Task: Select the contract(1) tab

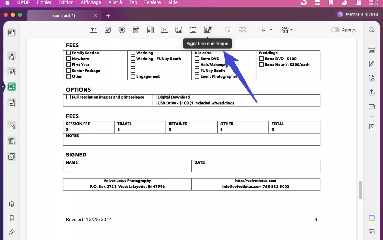Action: click(x=64, y=15)
